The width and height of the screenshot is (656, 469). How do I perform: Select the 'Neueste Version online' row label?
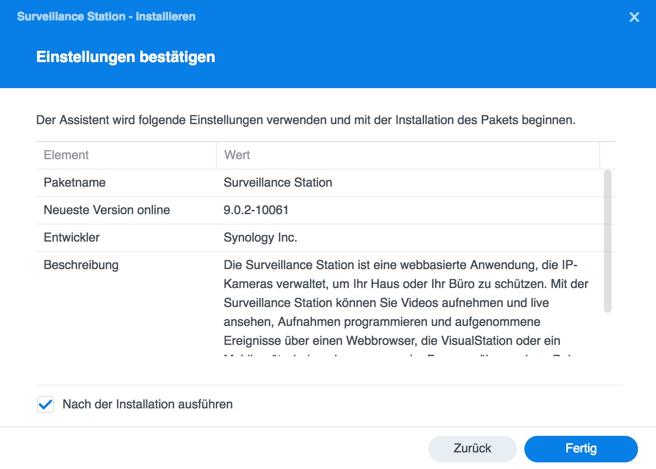tap(106, 210)
